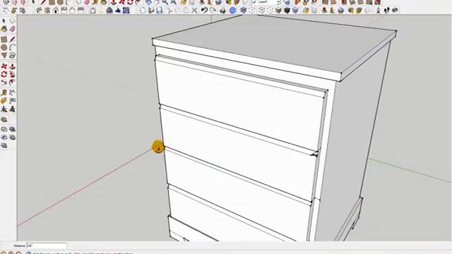Screen dimensions: 452x254
Task: Select the Subtract solid tool
Action: click(4, 138)
